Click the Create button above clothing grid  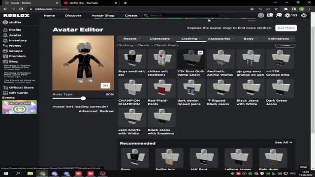(x=285, y=46)
